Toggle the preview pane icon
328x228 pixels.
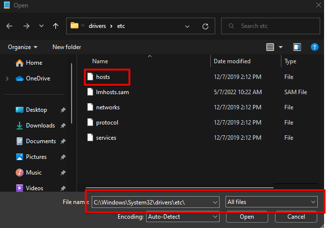[x=297, y=47]
